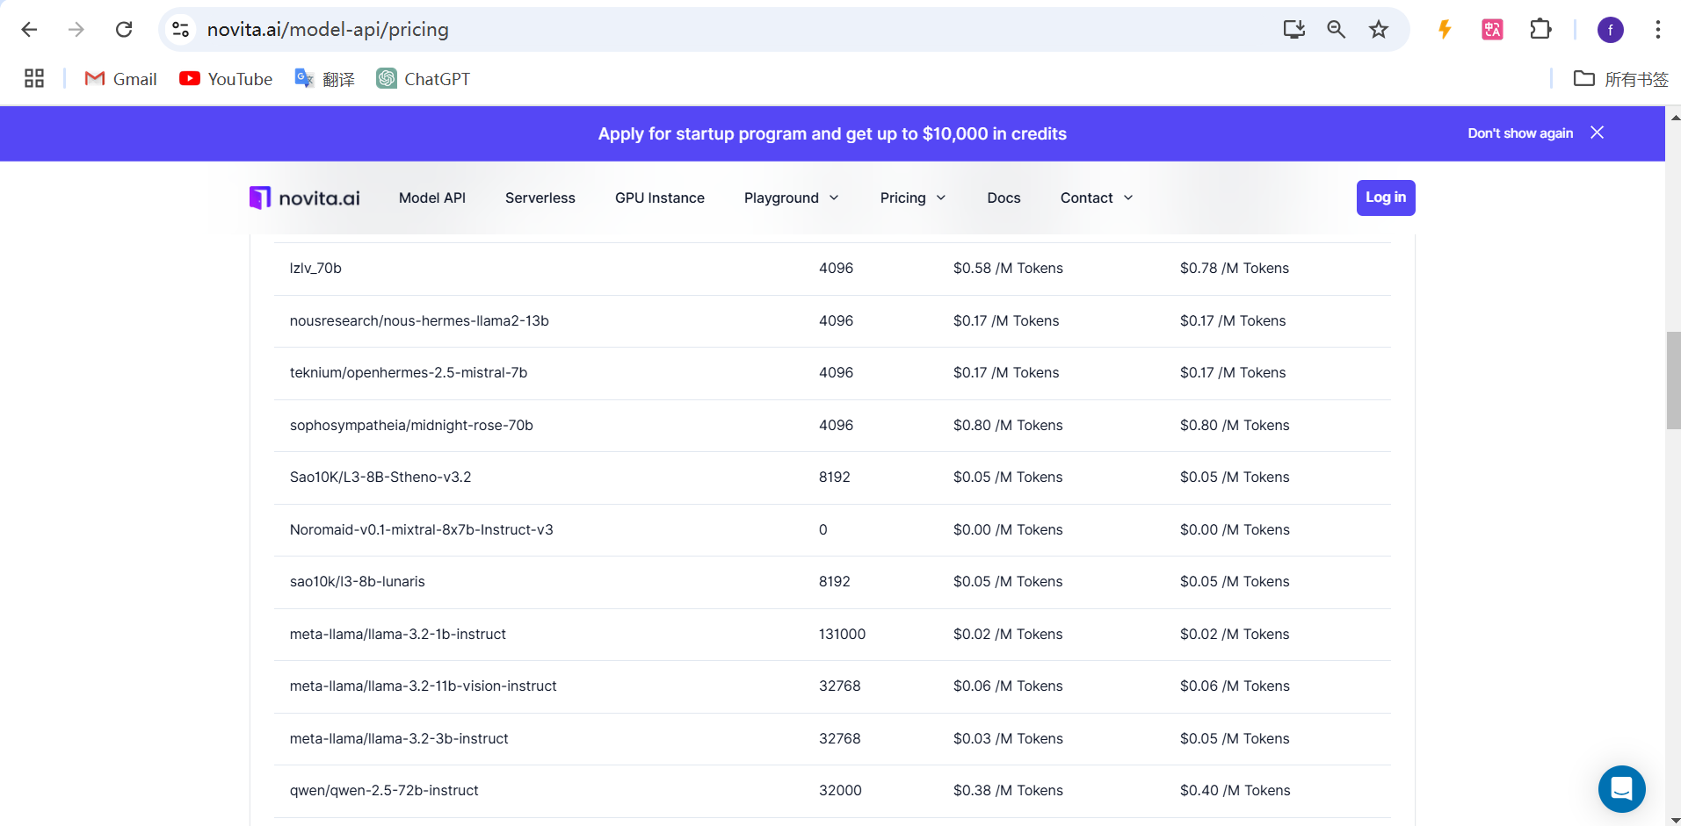
Task: Click the novita.ai logo
Action: 305,198
